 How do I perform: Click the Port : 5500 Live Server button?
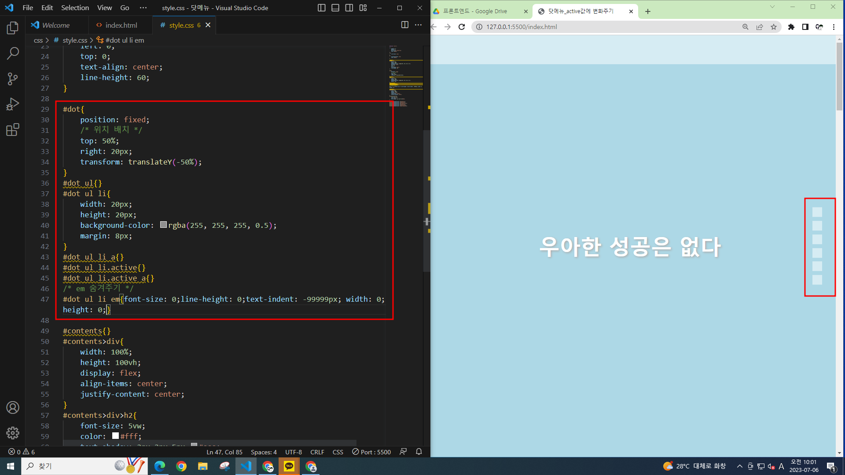coord(371,452)
